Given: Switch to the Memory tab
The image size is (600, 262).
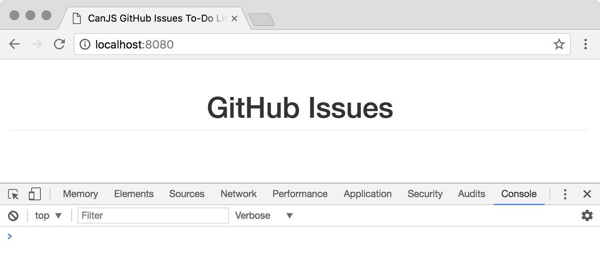Looking at the screenshot, I should click(80, 194).
